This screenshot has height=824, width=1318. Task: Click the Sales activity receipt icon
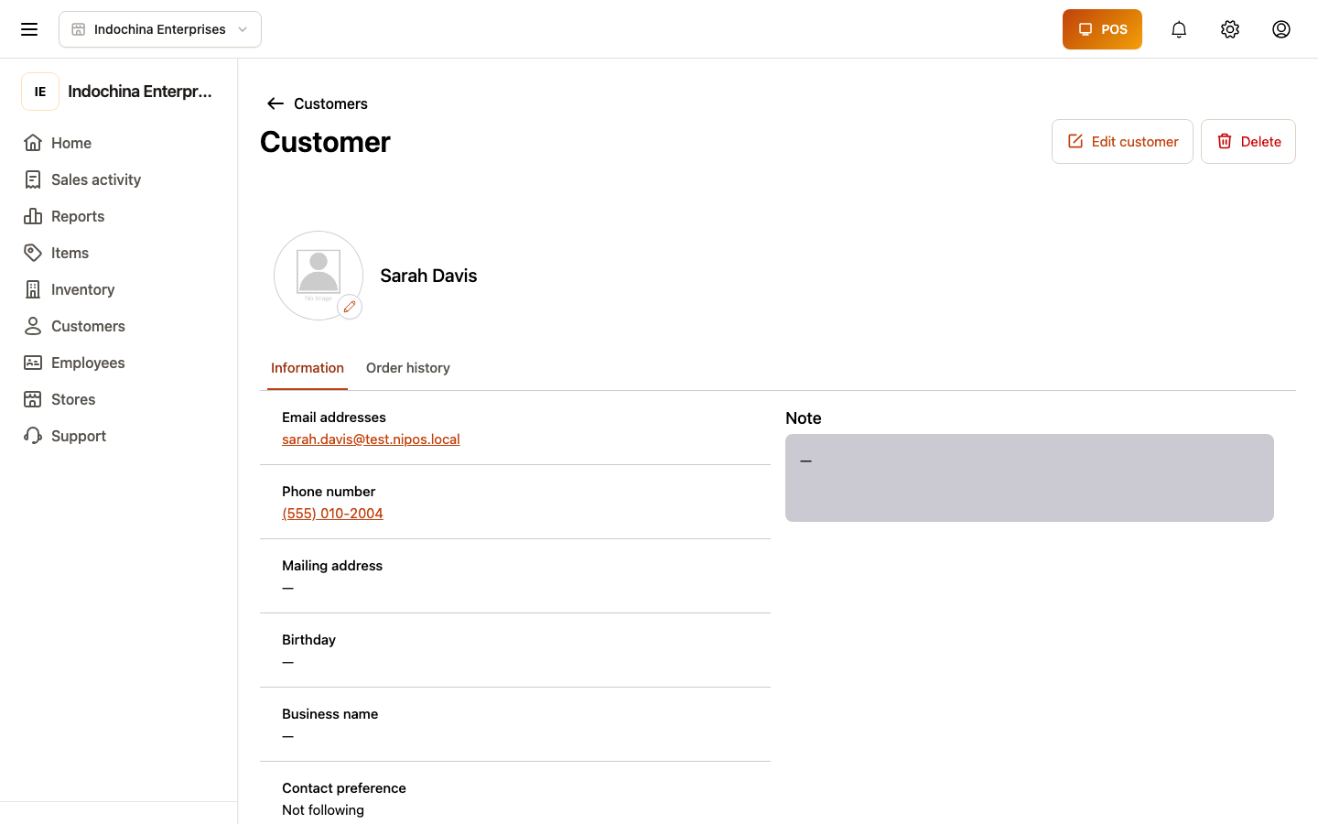coord(33,179)
